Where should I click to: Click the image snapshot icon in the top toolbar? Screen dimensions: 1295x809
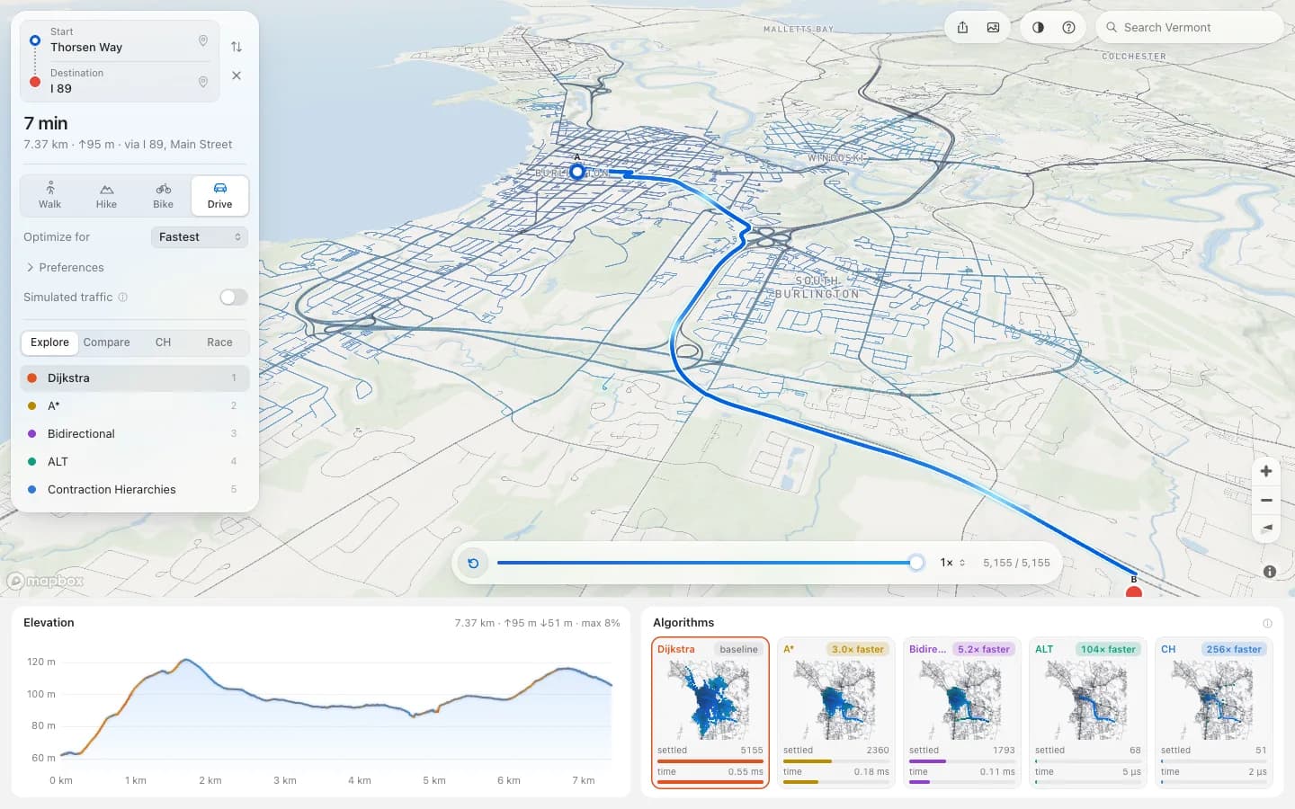(x=993, y=27)
